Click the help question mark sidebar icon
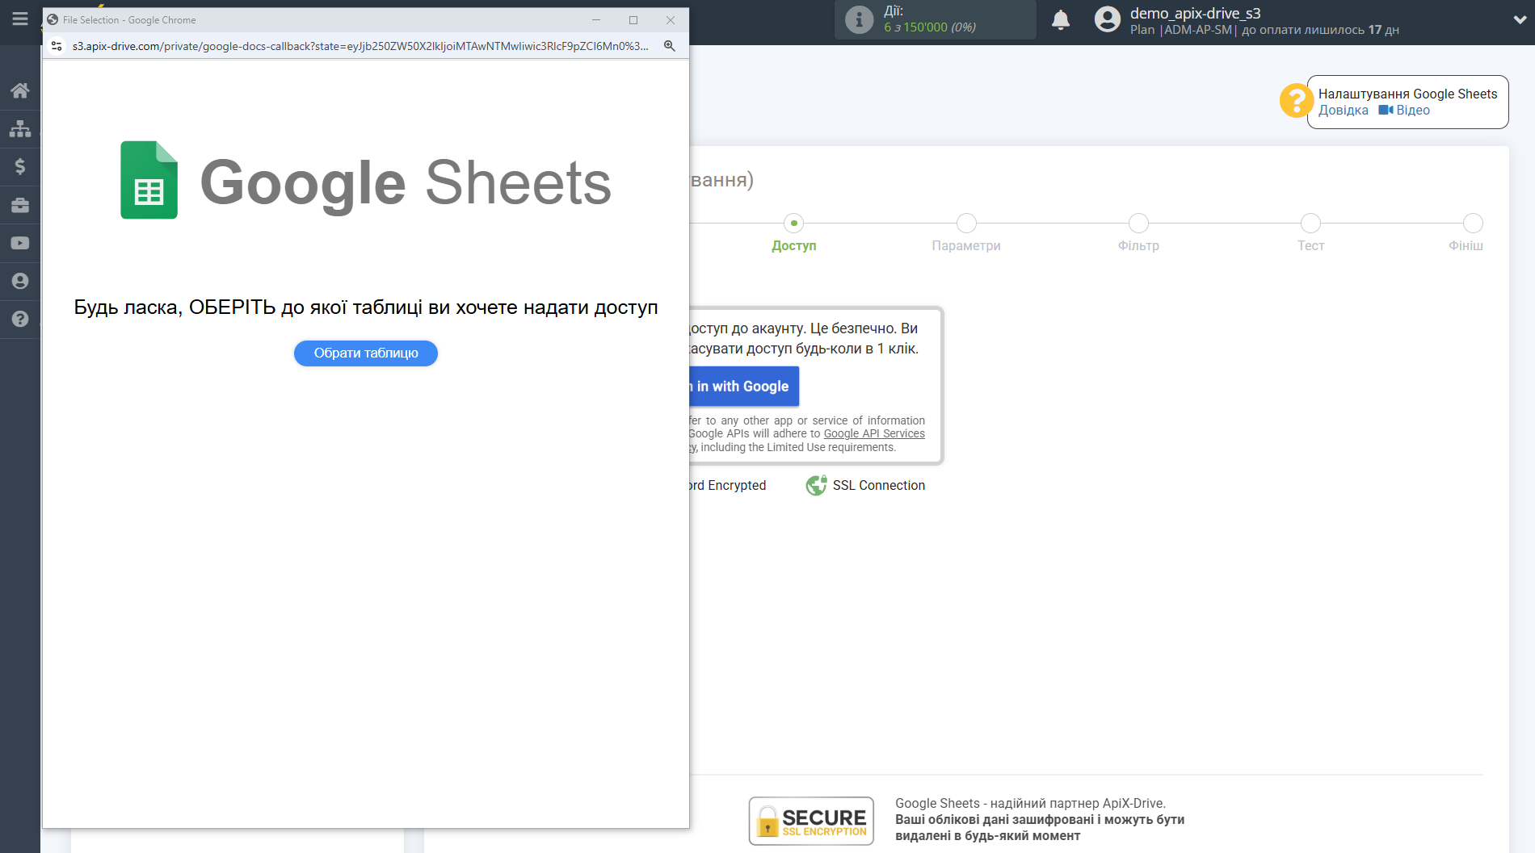 coord(20,319)
